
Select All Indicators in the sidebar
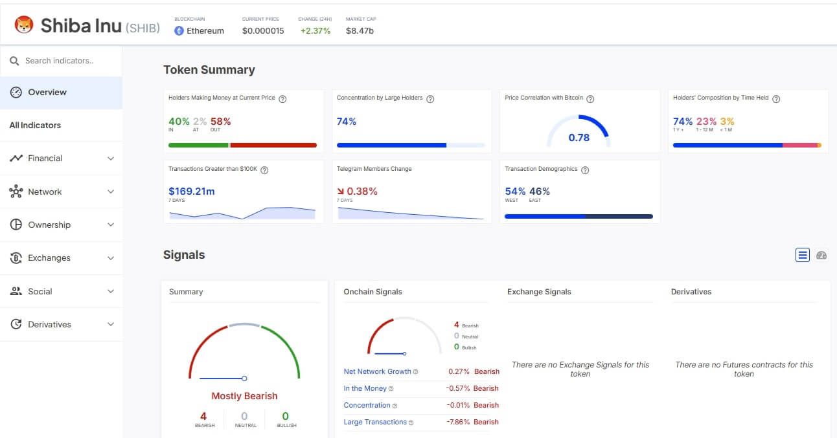point(35,126)
